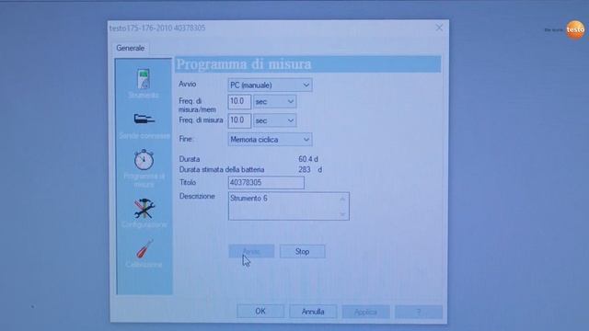The image size is (589, 331).
Task: Expand the Fine dropdown showing Memoria ciclica
Action: (270, 140)
